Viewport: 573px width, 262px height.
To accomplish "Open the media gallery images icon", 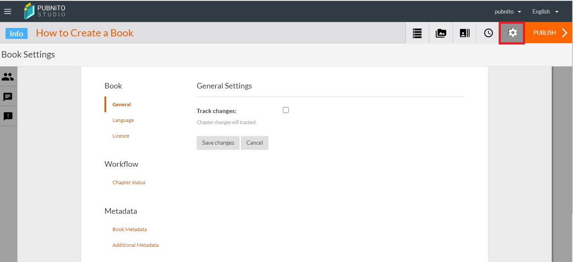I will point(441,33).
